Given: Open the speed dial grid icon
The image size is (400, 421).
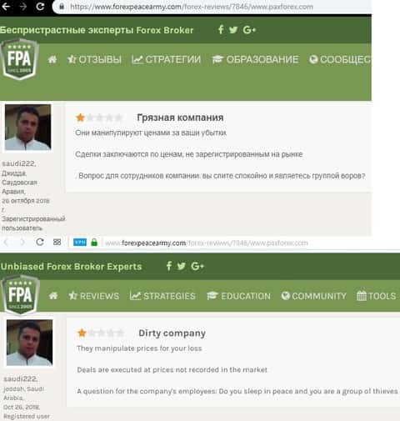Looking at the screenshot, I should 57,242.
